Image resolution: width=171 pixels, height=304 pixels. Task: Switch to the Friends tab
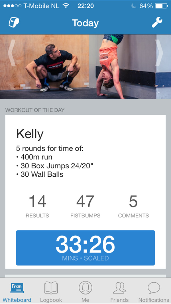pos(119,291)
